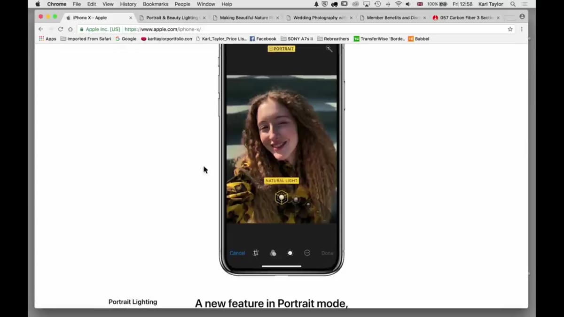Close the 057 Carbon Fiber 3 tab
This screenshot has width=564, height=317.
[498, 18]
